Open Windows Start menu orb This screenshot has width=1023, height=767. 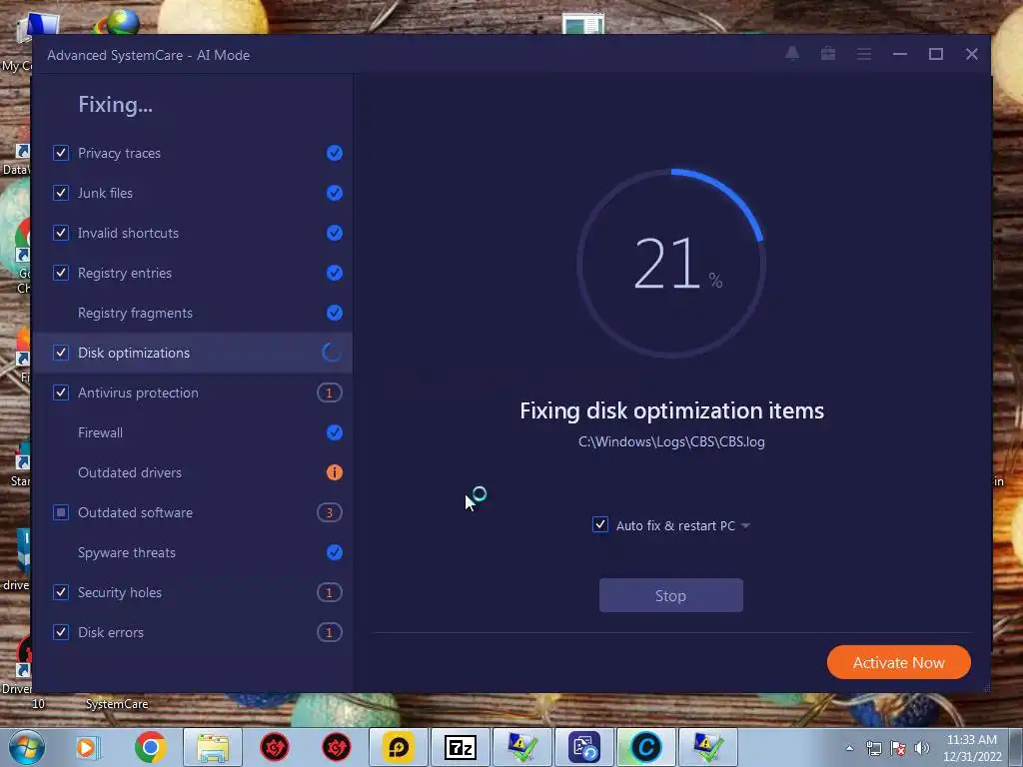click(x=25, y=747)
